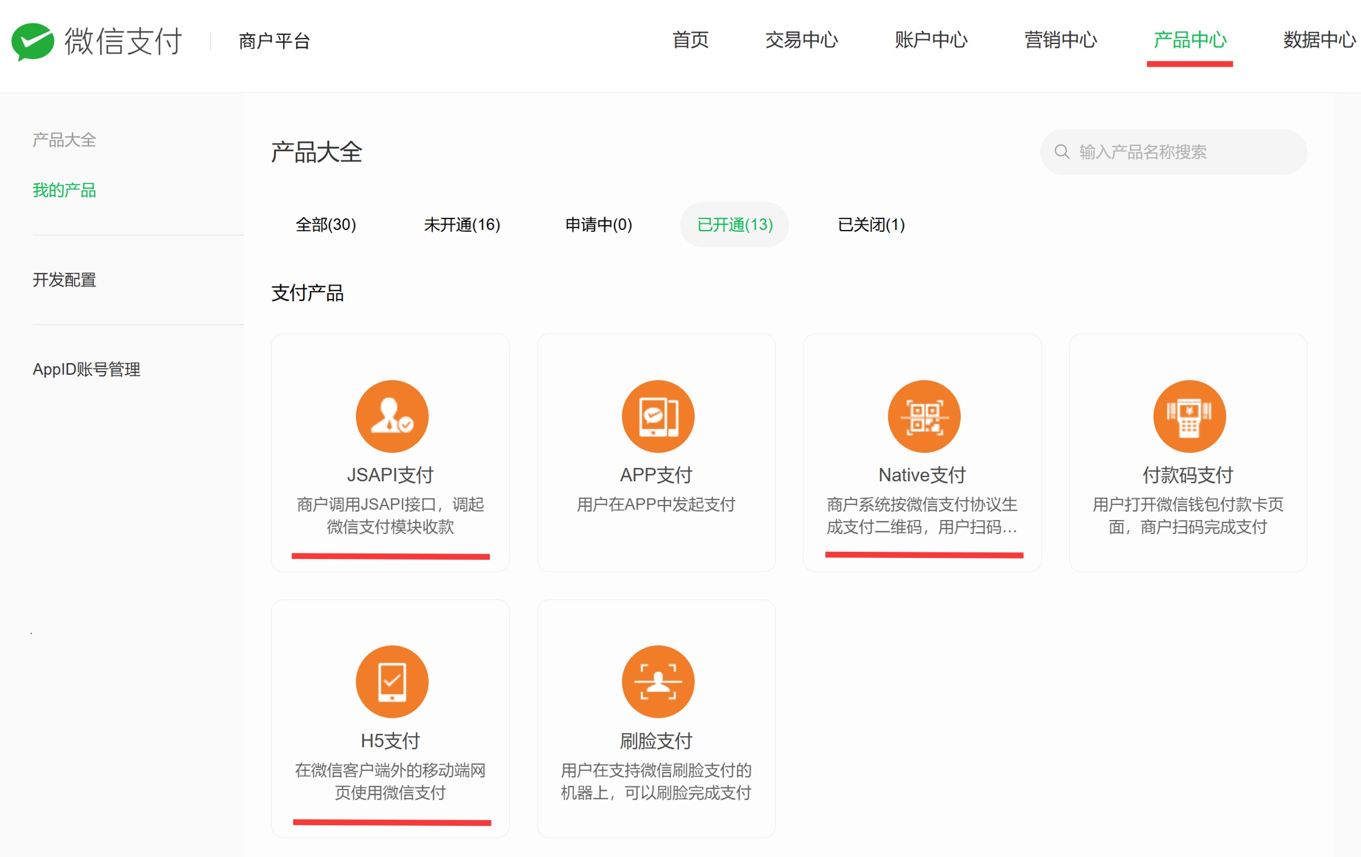Click the Native支付 QR code icon
This screenshot has width=1361, height=857.
pyautogui.click(x=923, y=416)
